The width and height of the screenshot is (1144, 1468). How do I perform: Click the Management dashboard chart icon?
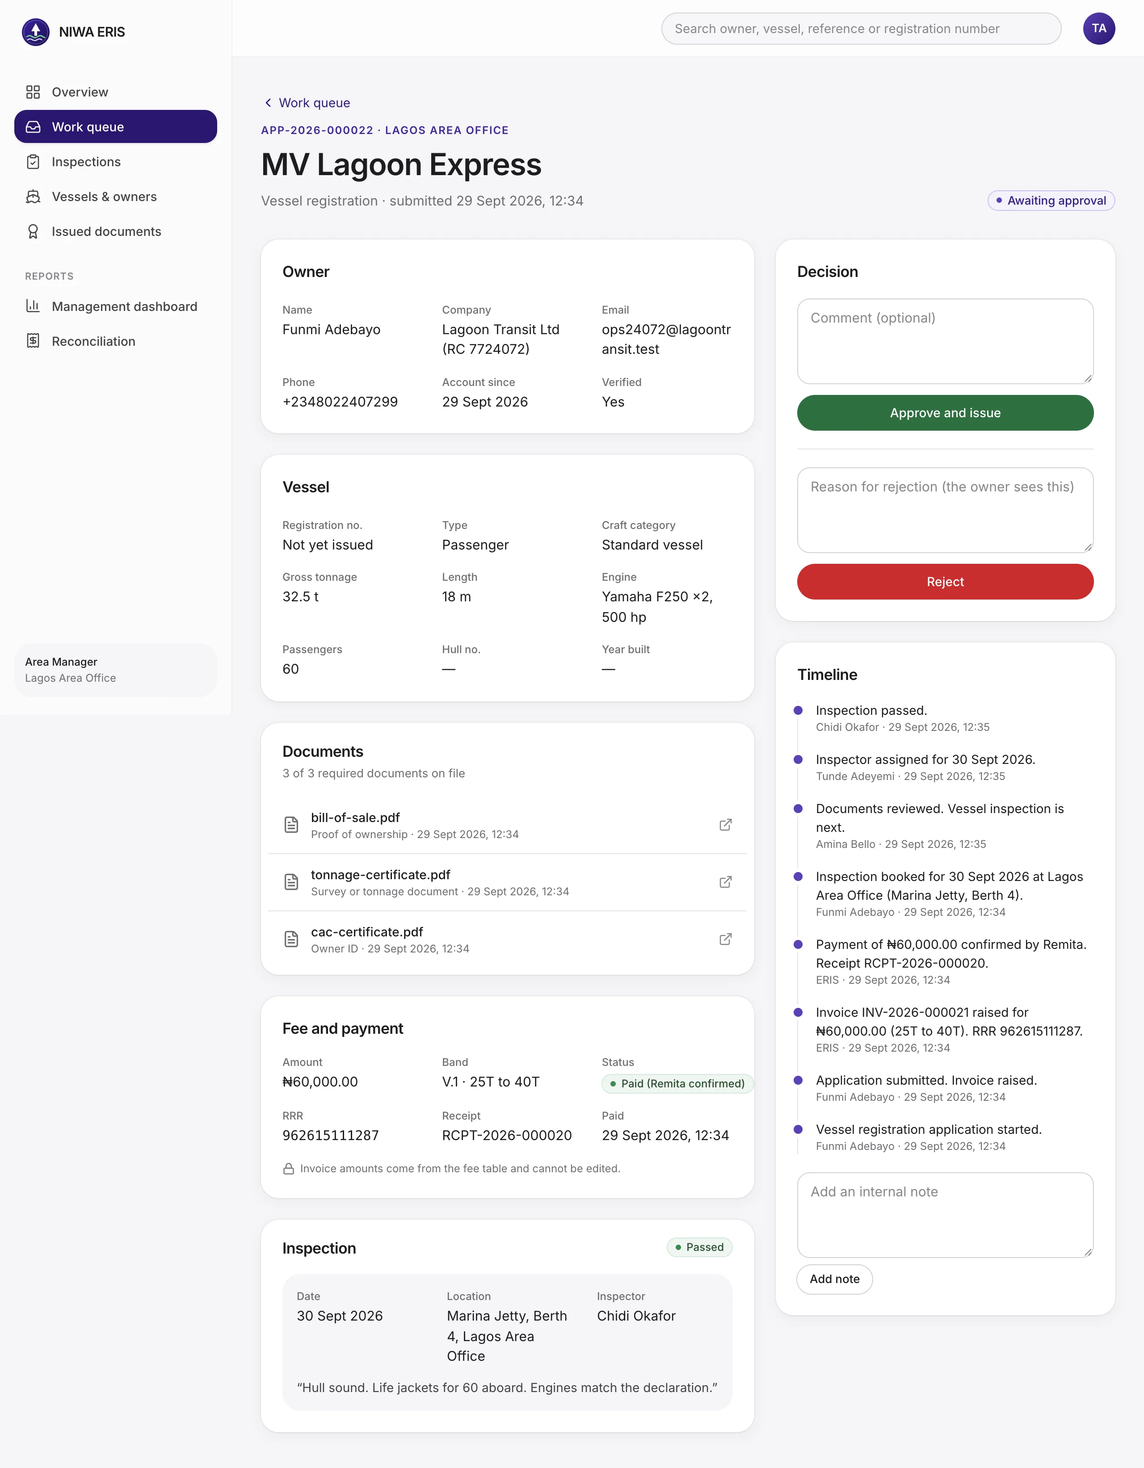coord(33,306)
